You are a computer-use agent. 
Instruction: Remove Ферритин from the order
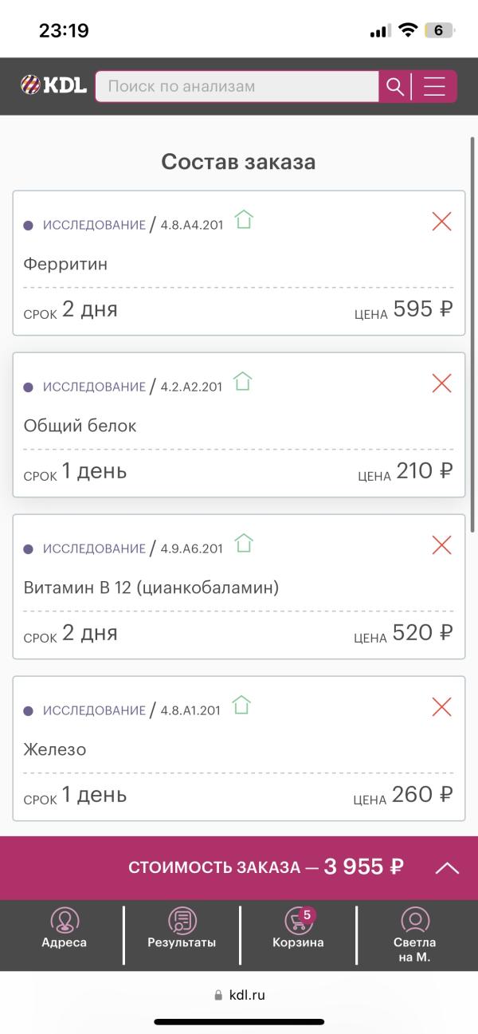tap(441, 222)
